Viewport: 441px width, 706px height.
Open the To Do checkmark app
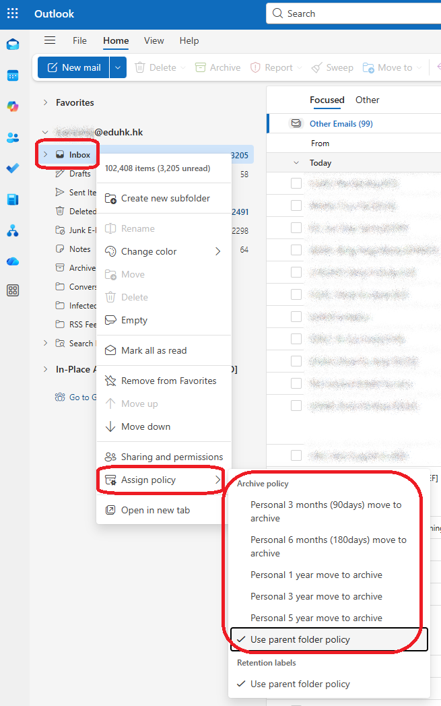13,168
